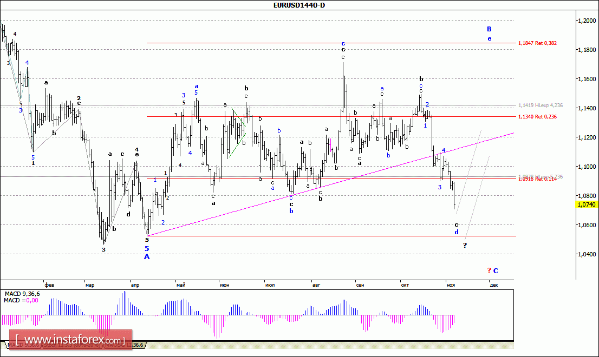Select the 'авг' month marker on time axis
The height and width of the screenshot is (357, 599).
click(316, 284)
